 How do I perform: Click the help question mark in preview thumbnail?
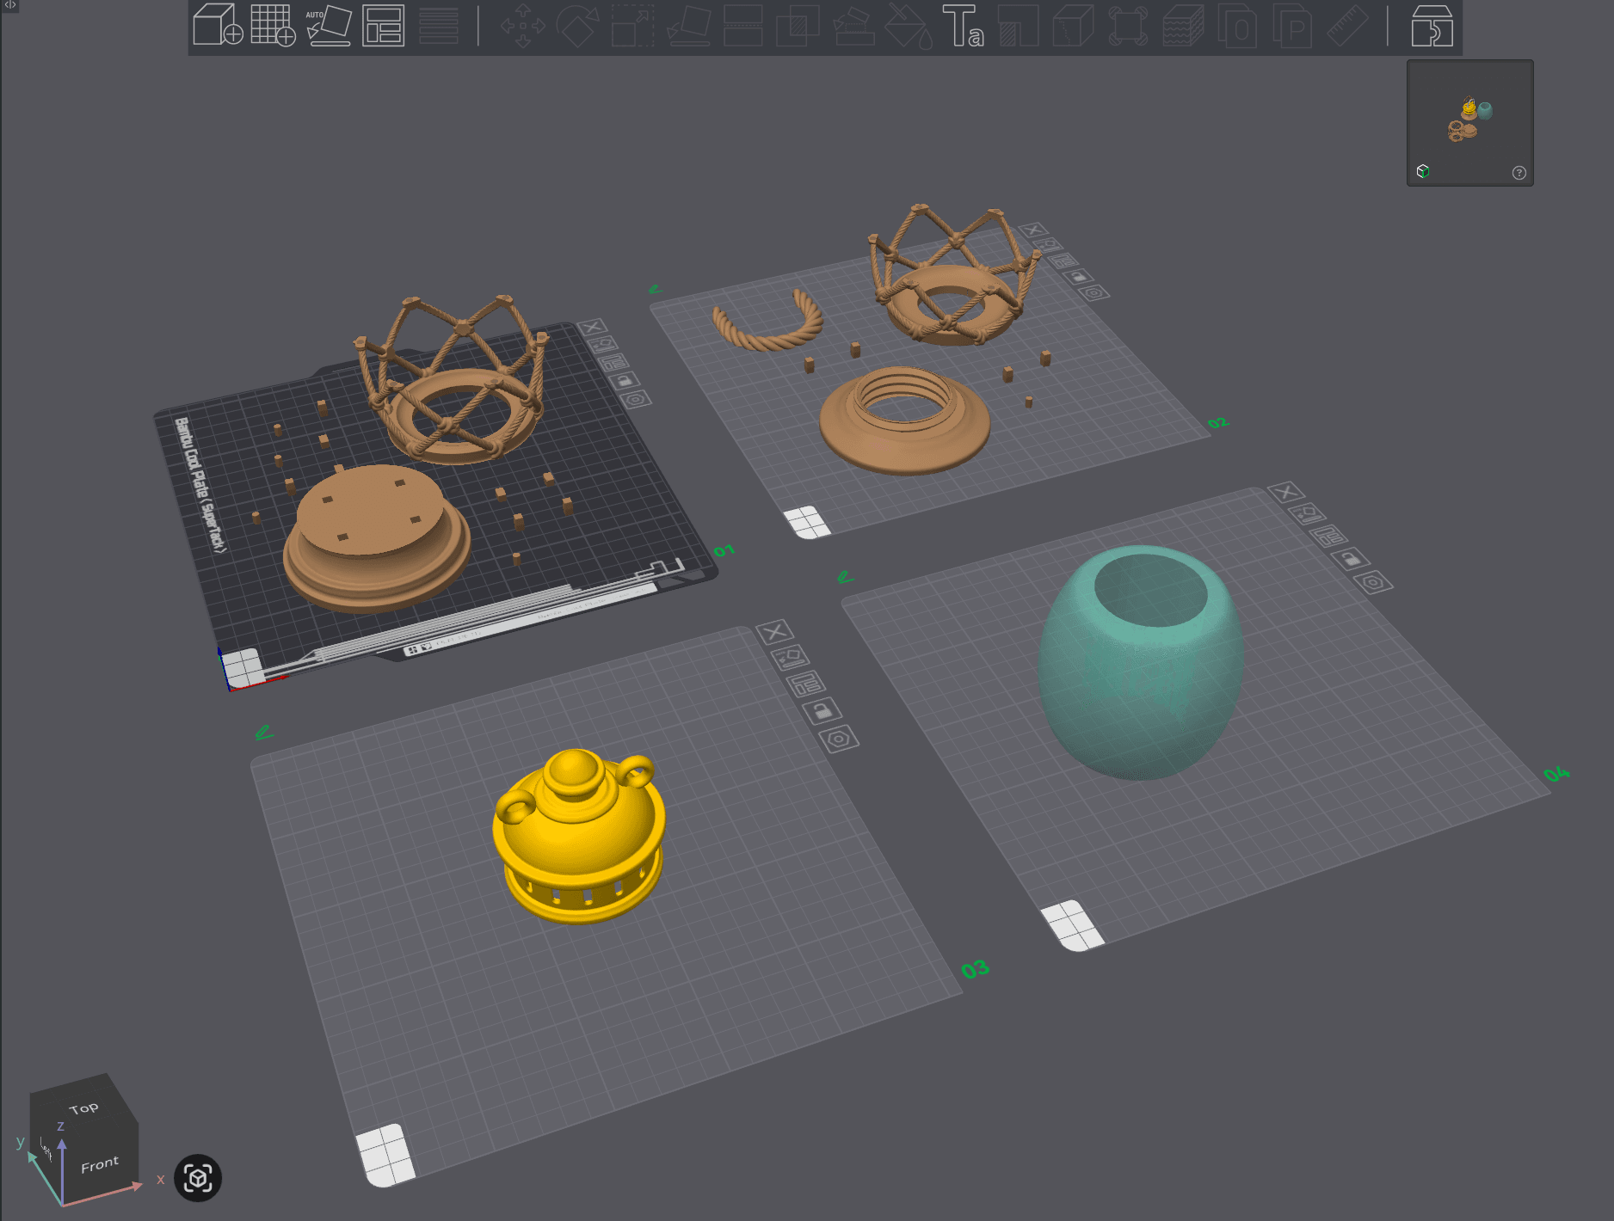pos(1519,173)
